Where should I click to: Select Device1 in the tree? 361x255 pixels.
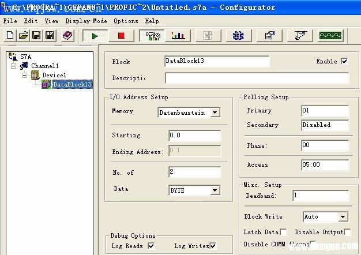coord(54,76)
